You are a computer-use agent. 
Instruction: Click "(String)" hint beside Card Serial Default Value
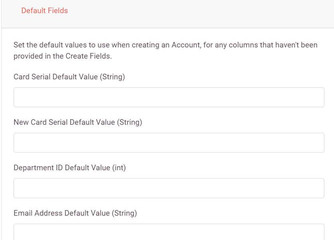113,77
